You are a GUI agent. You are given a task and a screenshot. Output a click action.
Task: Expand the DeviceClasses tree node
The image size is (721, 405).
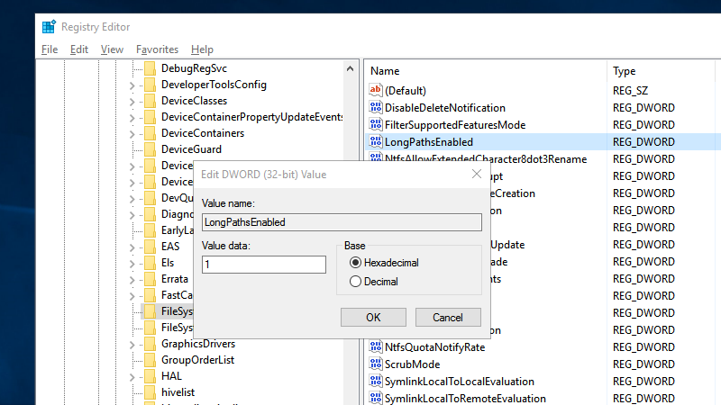tap(132, 101)
